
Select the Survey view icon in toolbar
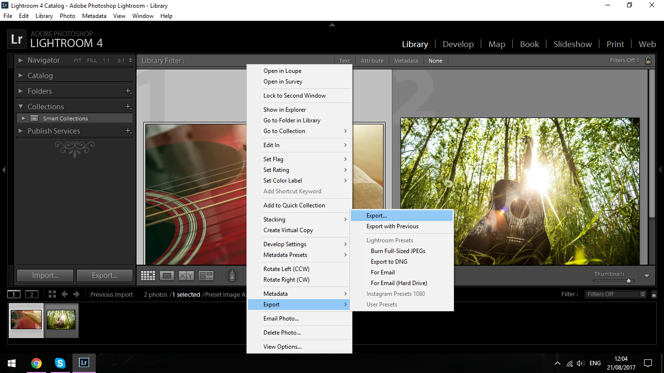point(206,275)
